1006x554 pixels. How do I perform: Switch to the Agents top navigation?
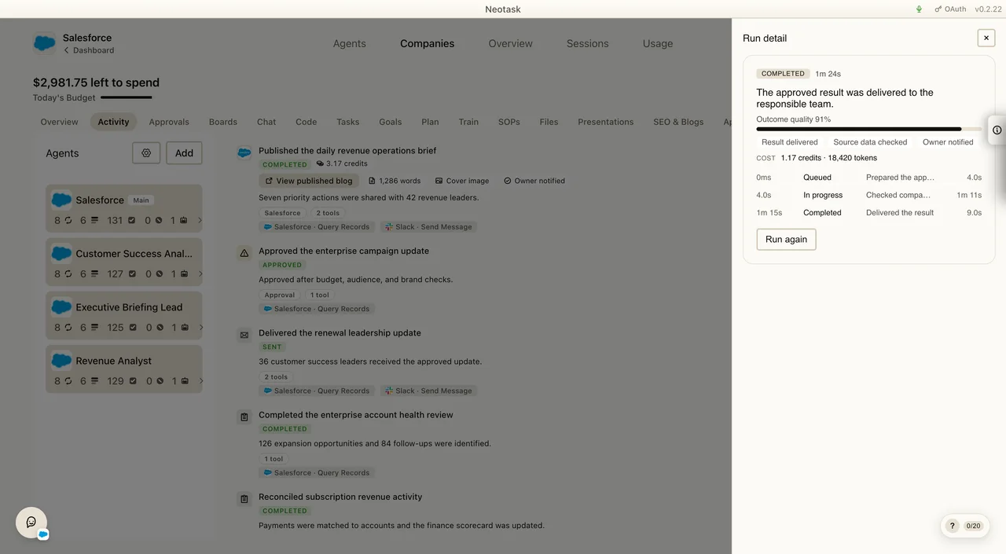click(349, 44)
